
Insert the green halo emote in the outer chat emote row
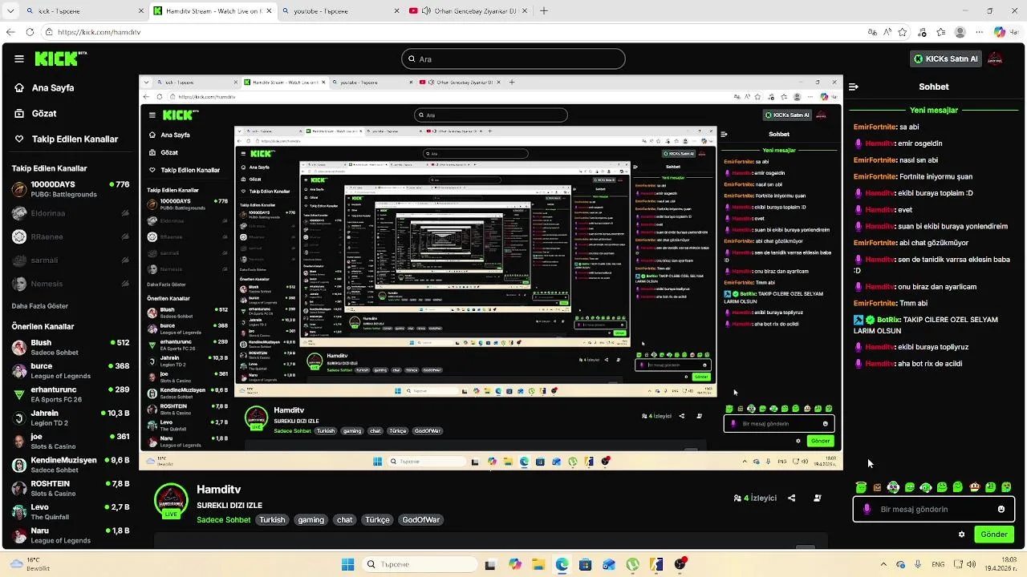(861, 487)
